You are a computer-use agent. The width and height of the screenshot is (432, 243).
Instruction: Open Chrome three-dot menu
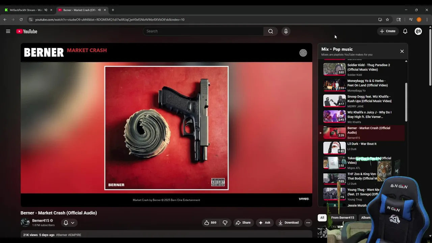click(427, 20)
